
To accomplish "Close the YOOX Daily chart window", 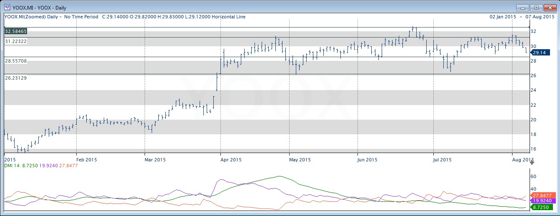I will click(549, 8).
